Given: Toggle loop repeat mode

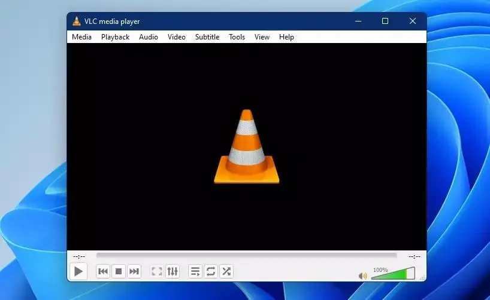Looking at the screenshot, I should pyautogui.click(x=211, y=271).
